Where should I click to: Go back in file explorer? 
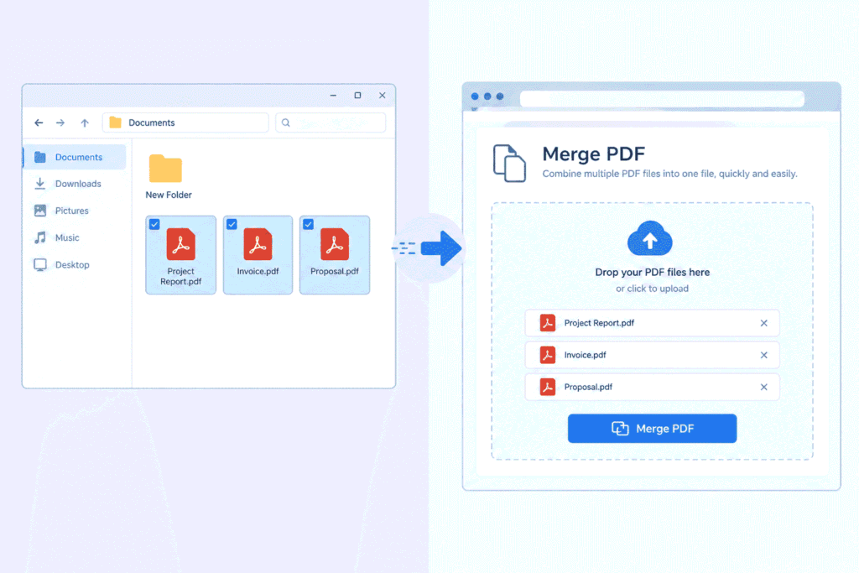[39, 122]
